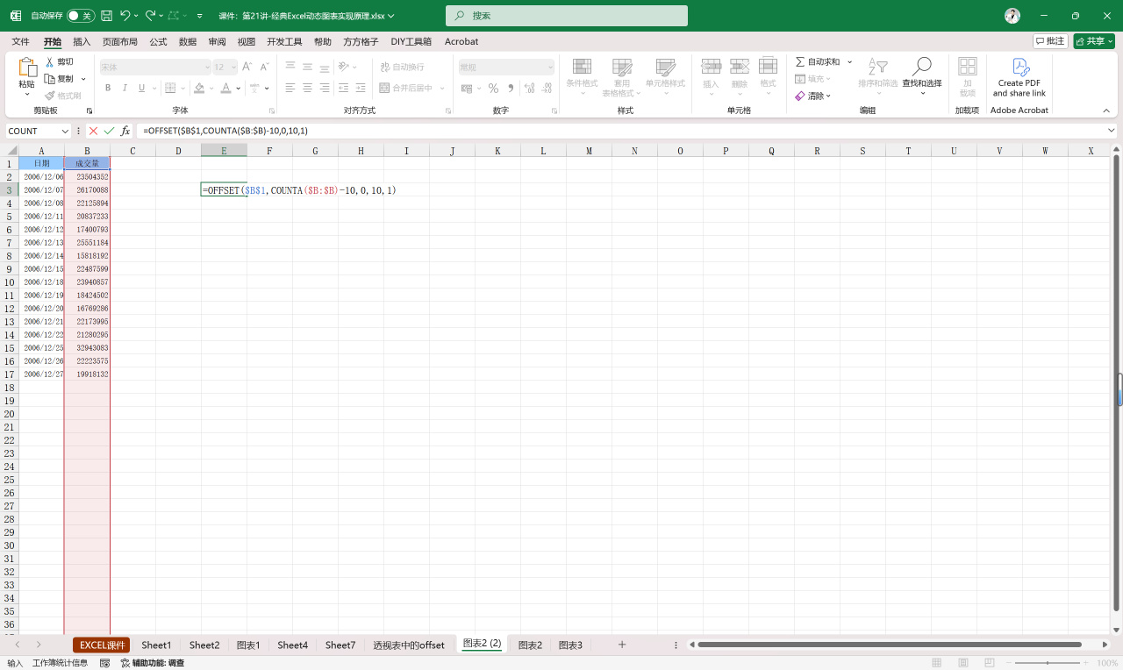Click Create PDF and share link icon
This screenshot has width=1123, height=670.
tap(1019, 67)
